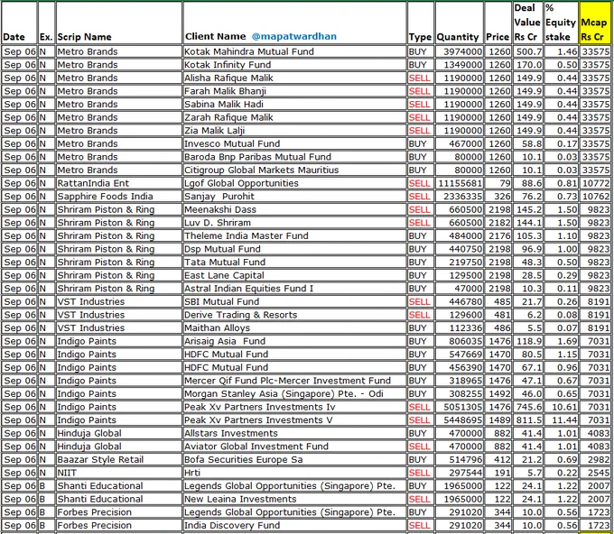614x534 pixels.
Task: Click the 'Peak Xv Partners Investments Iv' cell
Action: pyautogui.click(x=294, y=407)
